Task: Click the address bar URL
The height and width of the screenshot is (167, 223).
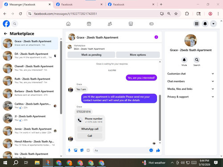Action: [66, 14]
